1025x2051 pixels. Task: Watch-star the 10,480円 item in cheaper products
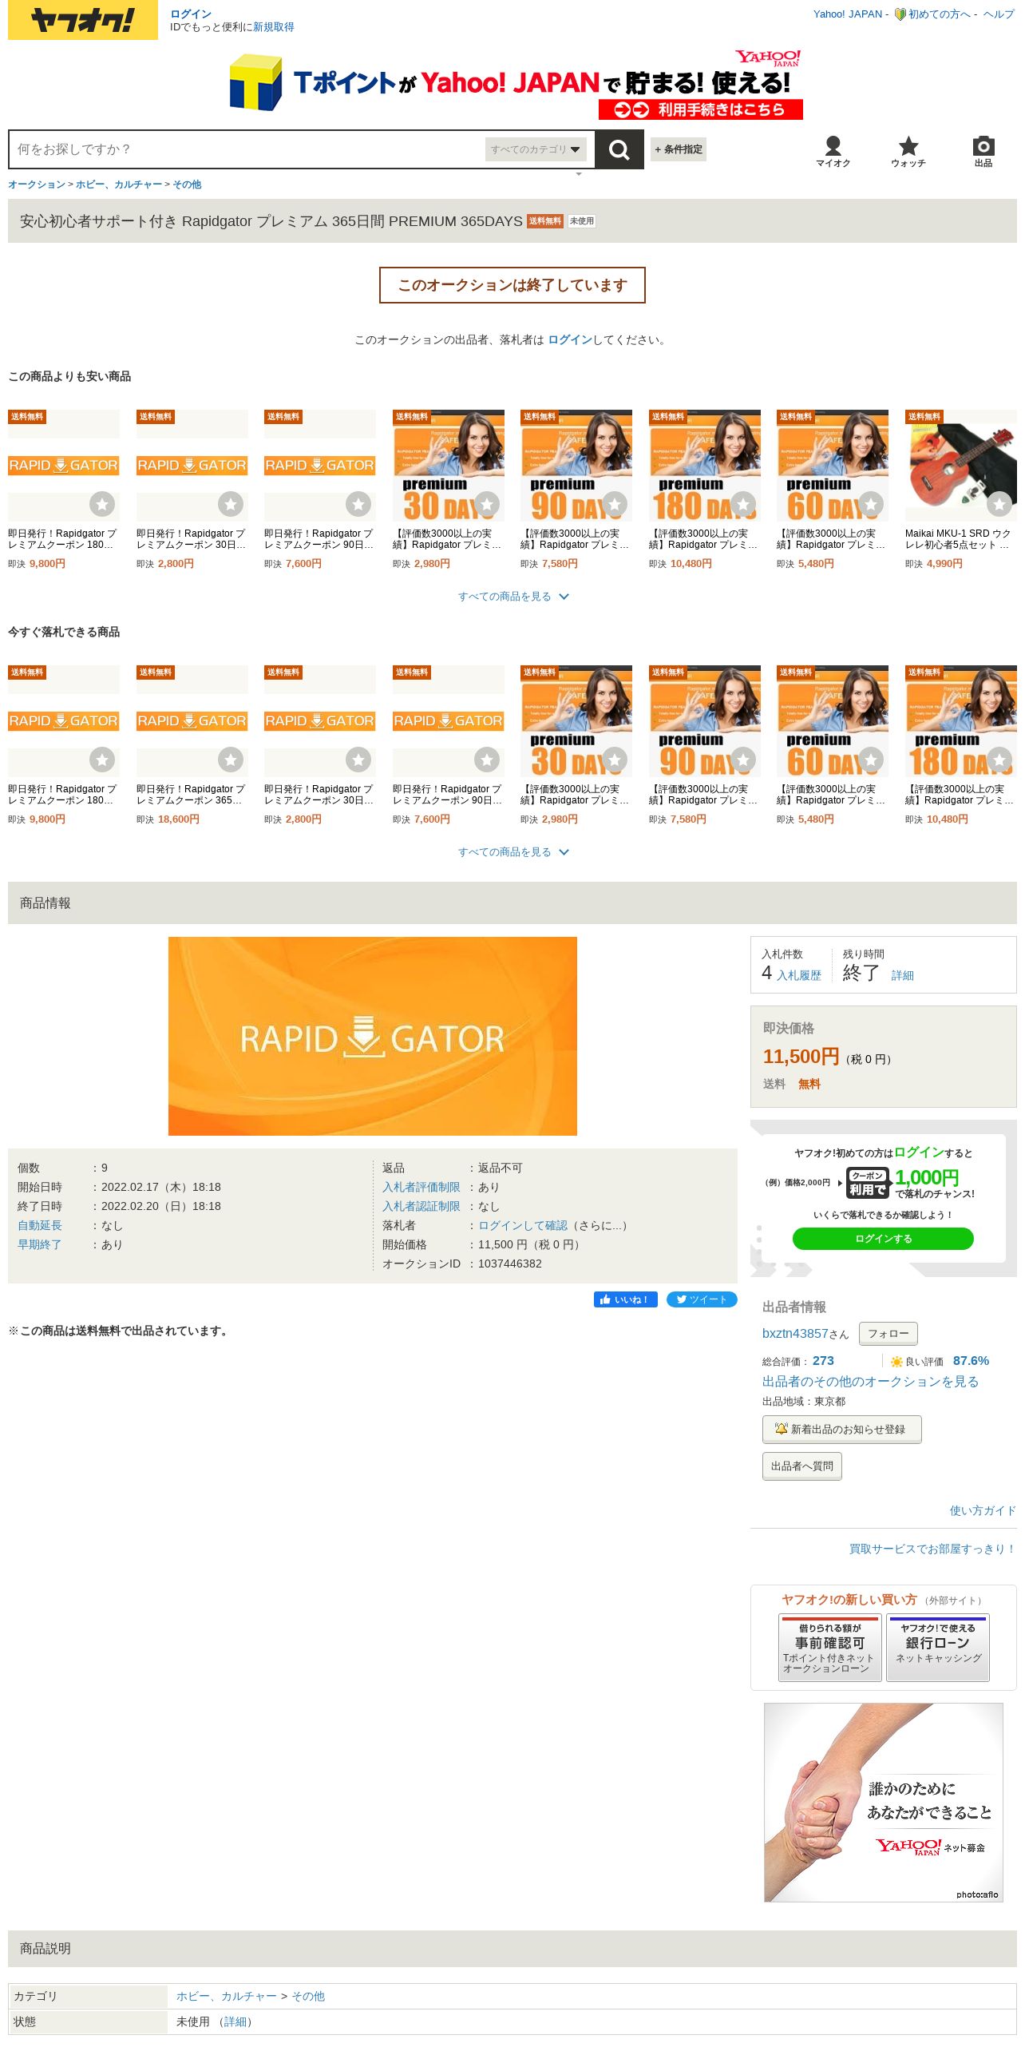click(x=743, y=504)
